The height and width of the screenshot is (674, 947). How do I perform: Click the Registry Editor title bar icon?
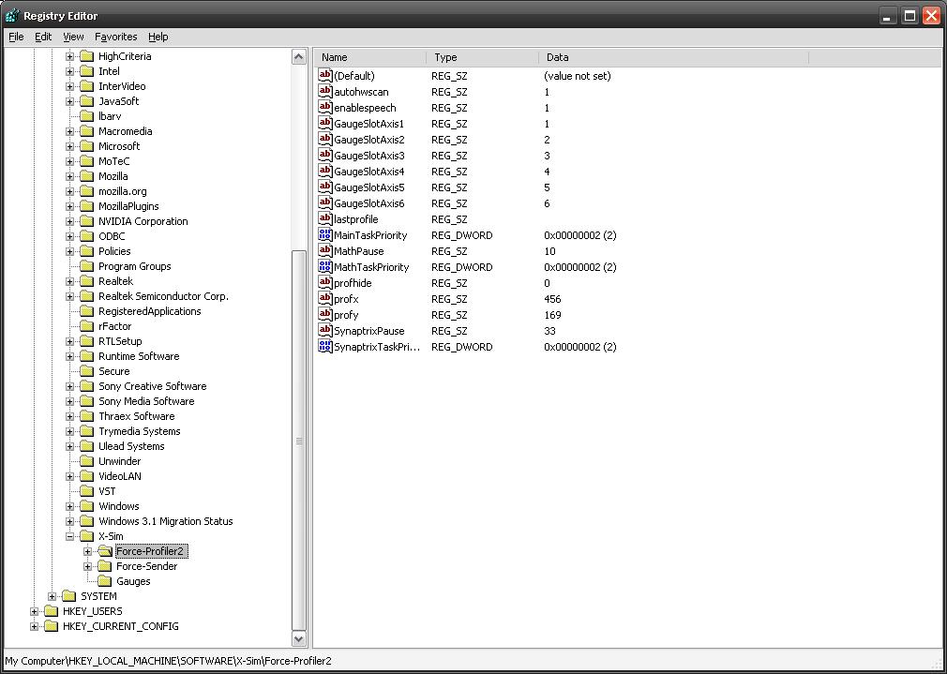click(12, 15)
